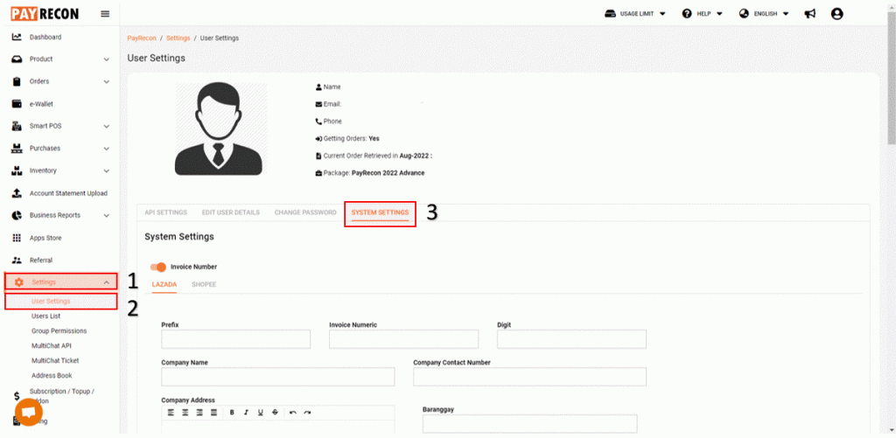Switch to the Change Password tab
Screen dimensions: 896x438
305,212
